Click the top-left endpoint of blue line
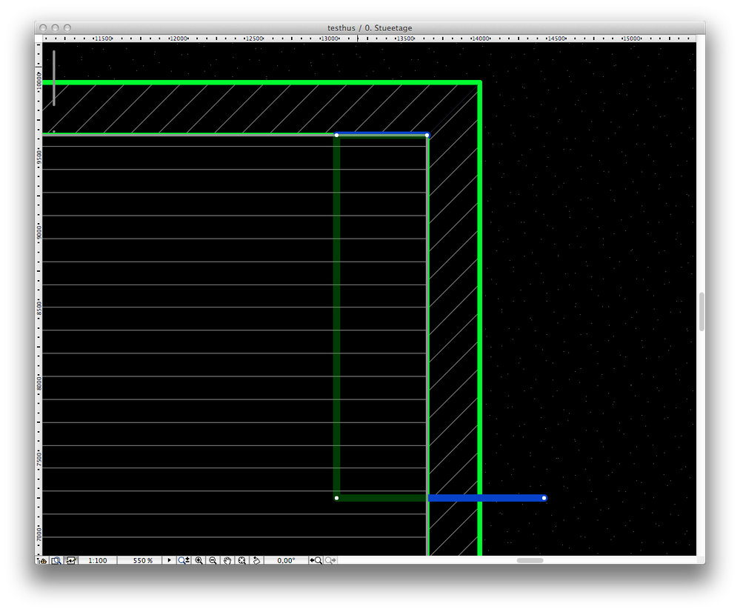Image resolution: width=740 pixels, height=612 pixels. 336,135
